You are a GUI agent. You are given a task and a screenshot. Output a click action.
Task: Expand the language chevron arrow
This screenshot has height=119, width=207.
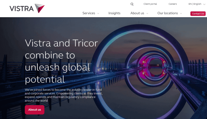tap(204, 4)
